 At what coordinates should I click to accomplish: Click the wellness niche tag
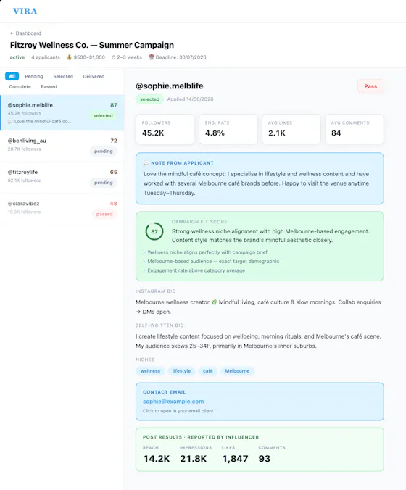150,371
